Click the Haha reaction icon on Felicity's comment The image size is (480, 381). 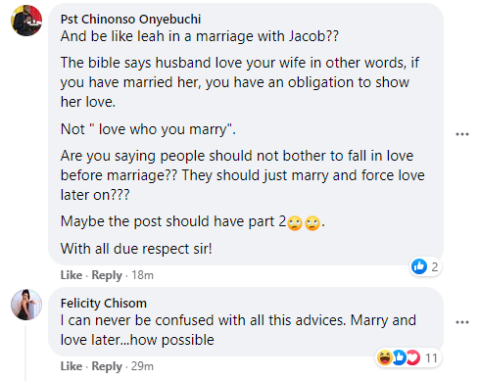[x=385, y=357]
